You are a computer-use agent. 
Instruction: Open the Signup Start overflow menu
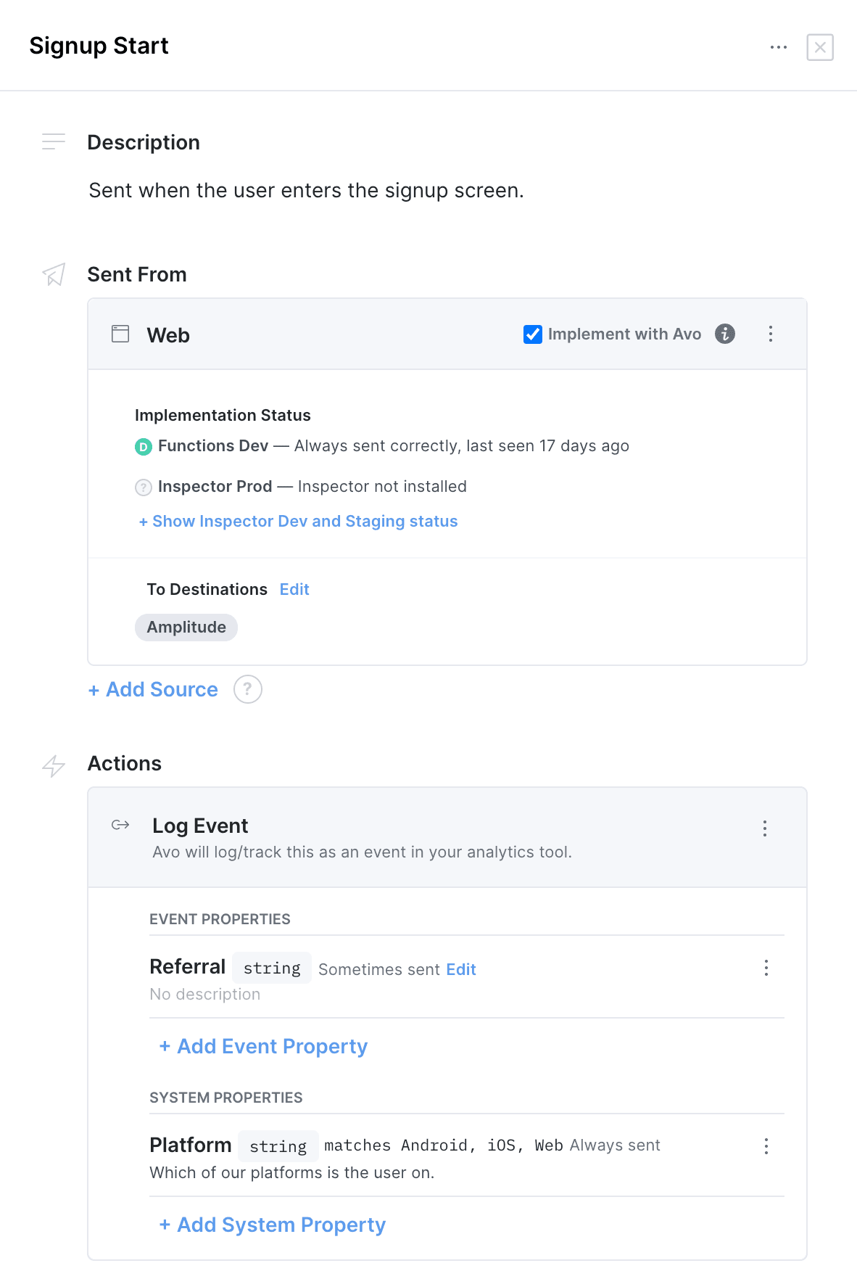click(778, 46)
